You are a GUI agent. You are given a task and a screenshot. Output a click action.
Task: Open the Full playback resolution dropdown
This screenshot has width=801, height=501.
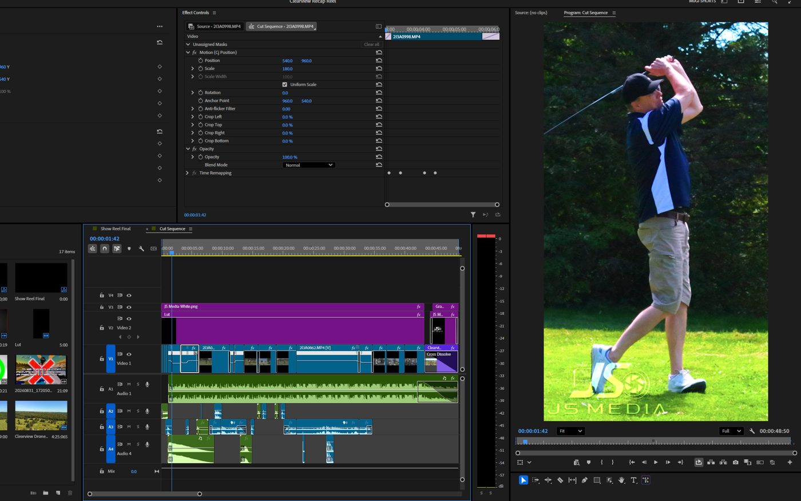(731, 431)
